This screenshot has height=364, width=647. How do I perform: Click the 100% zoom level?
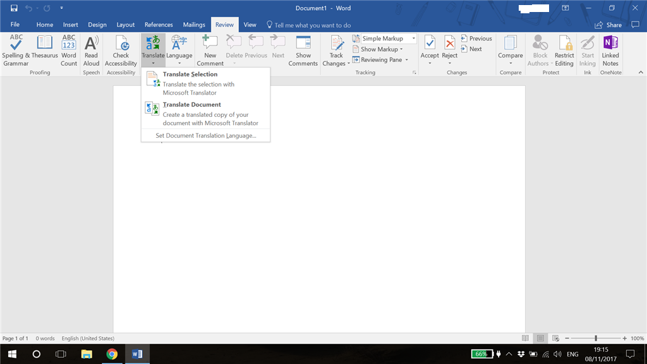[x=637, y=339]
